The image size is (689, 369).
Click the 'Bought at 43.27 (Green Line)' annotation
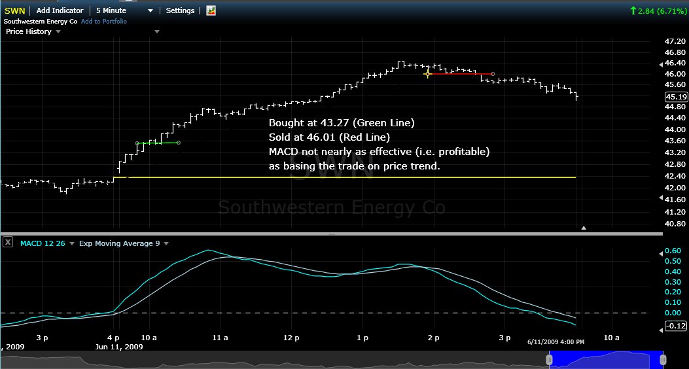[x=342, y=123]
